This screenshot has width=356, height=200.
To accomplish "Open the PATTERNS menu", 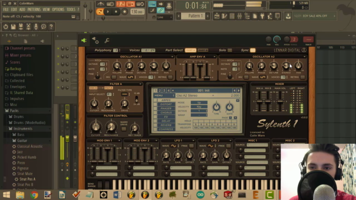I will (34, 9).
